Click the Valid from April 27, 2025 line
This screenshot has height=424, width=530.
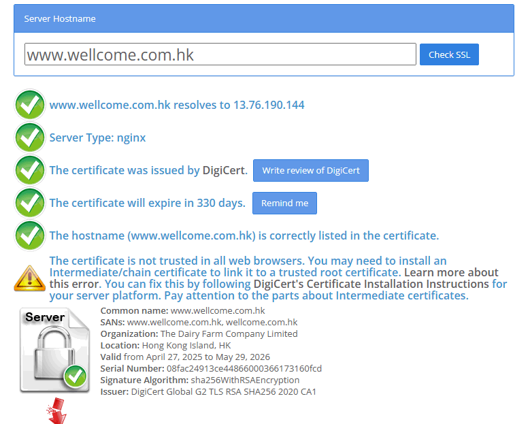(x=185, y=357)
